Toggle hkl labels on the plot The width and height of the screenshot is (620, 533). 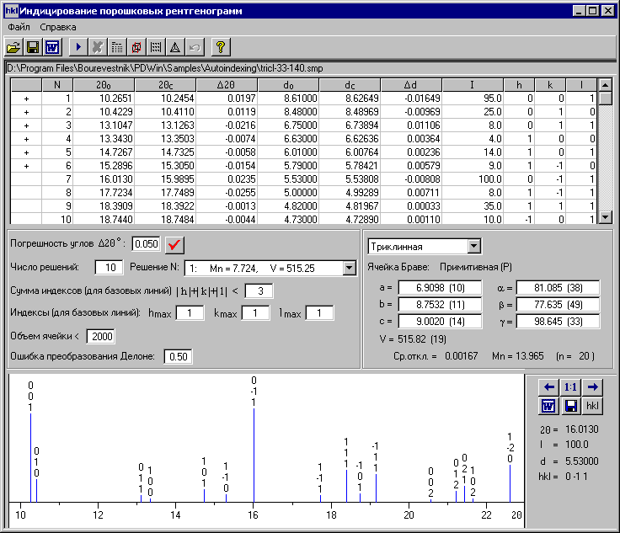[x=592, y=406]
